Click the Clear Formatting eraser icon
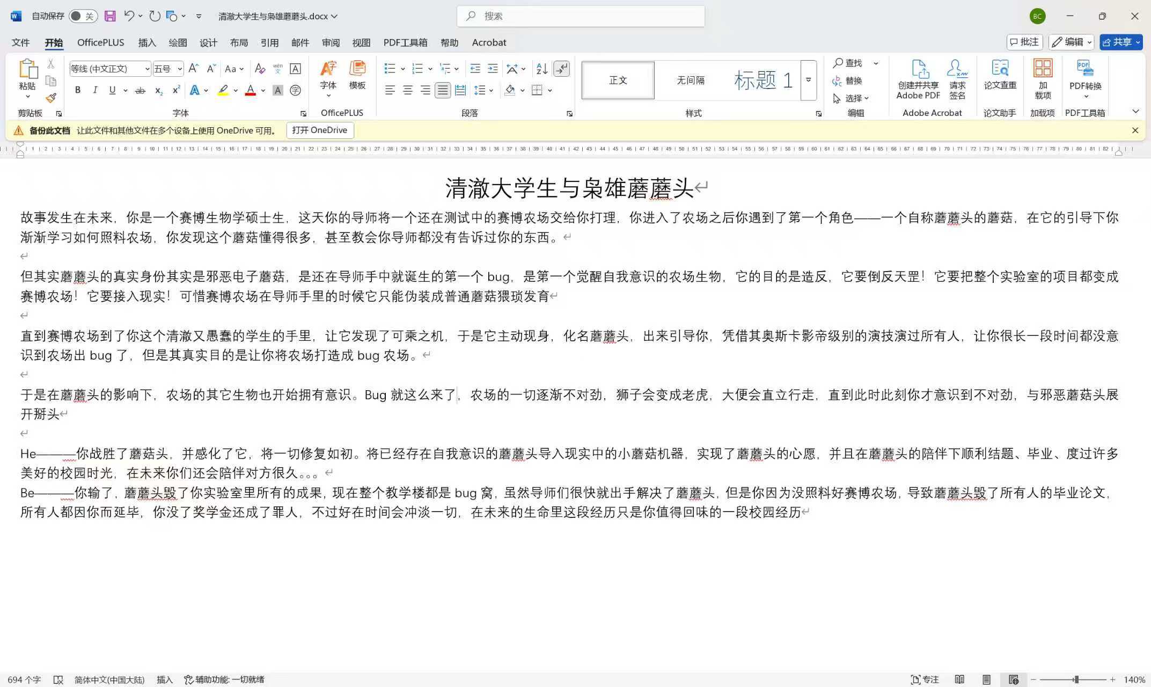The image size is (1151, 687). pos(260,69)
